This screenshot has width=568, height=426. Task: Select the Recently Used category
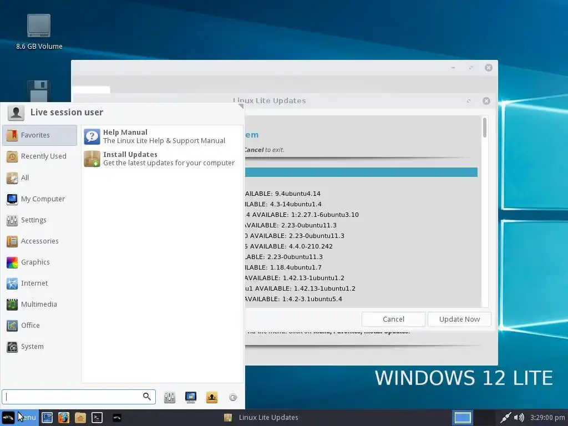coord(39,156)
